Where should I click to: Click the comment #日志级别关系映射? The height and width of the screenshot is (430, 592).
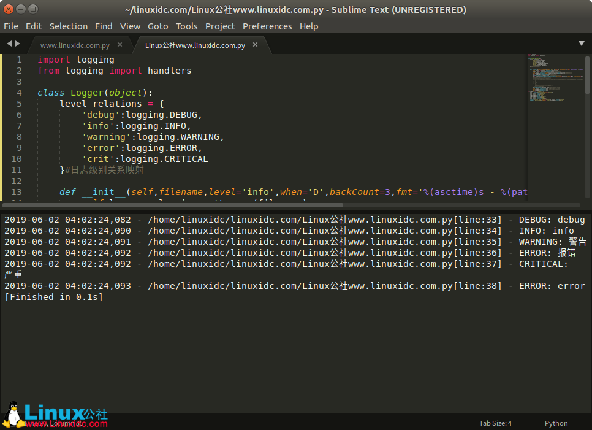pyautogui.click(x=104, y=170)
